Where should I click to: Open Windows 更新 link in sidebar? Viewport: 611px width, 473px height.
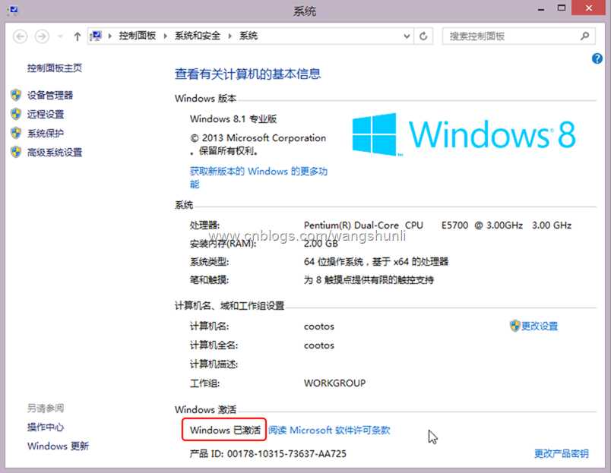pos(58,446)
